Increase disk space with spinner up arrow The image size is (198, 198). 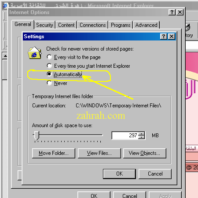click(x=142, y=134)
